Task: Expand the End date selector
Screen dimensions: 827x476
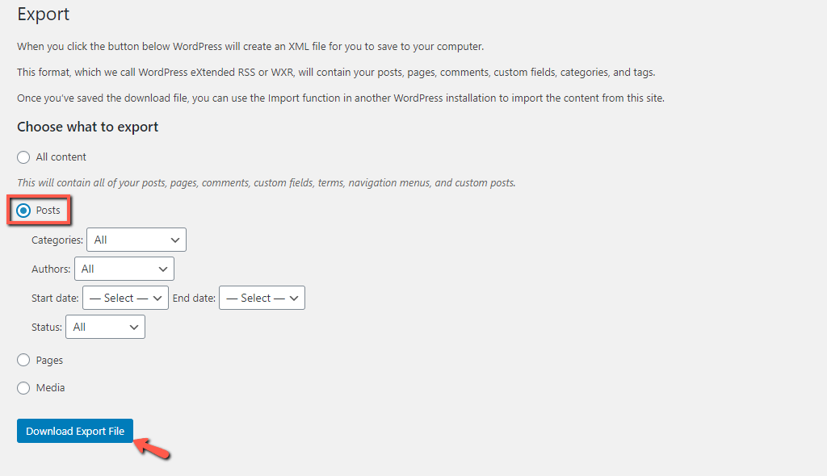Action: pos(262,298)
